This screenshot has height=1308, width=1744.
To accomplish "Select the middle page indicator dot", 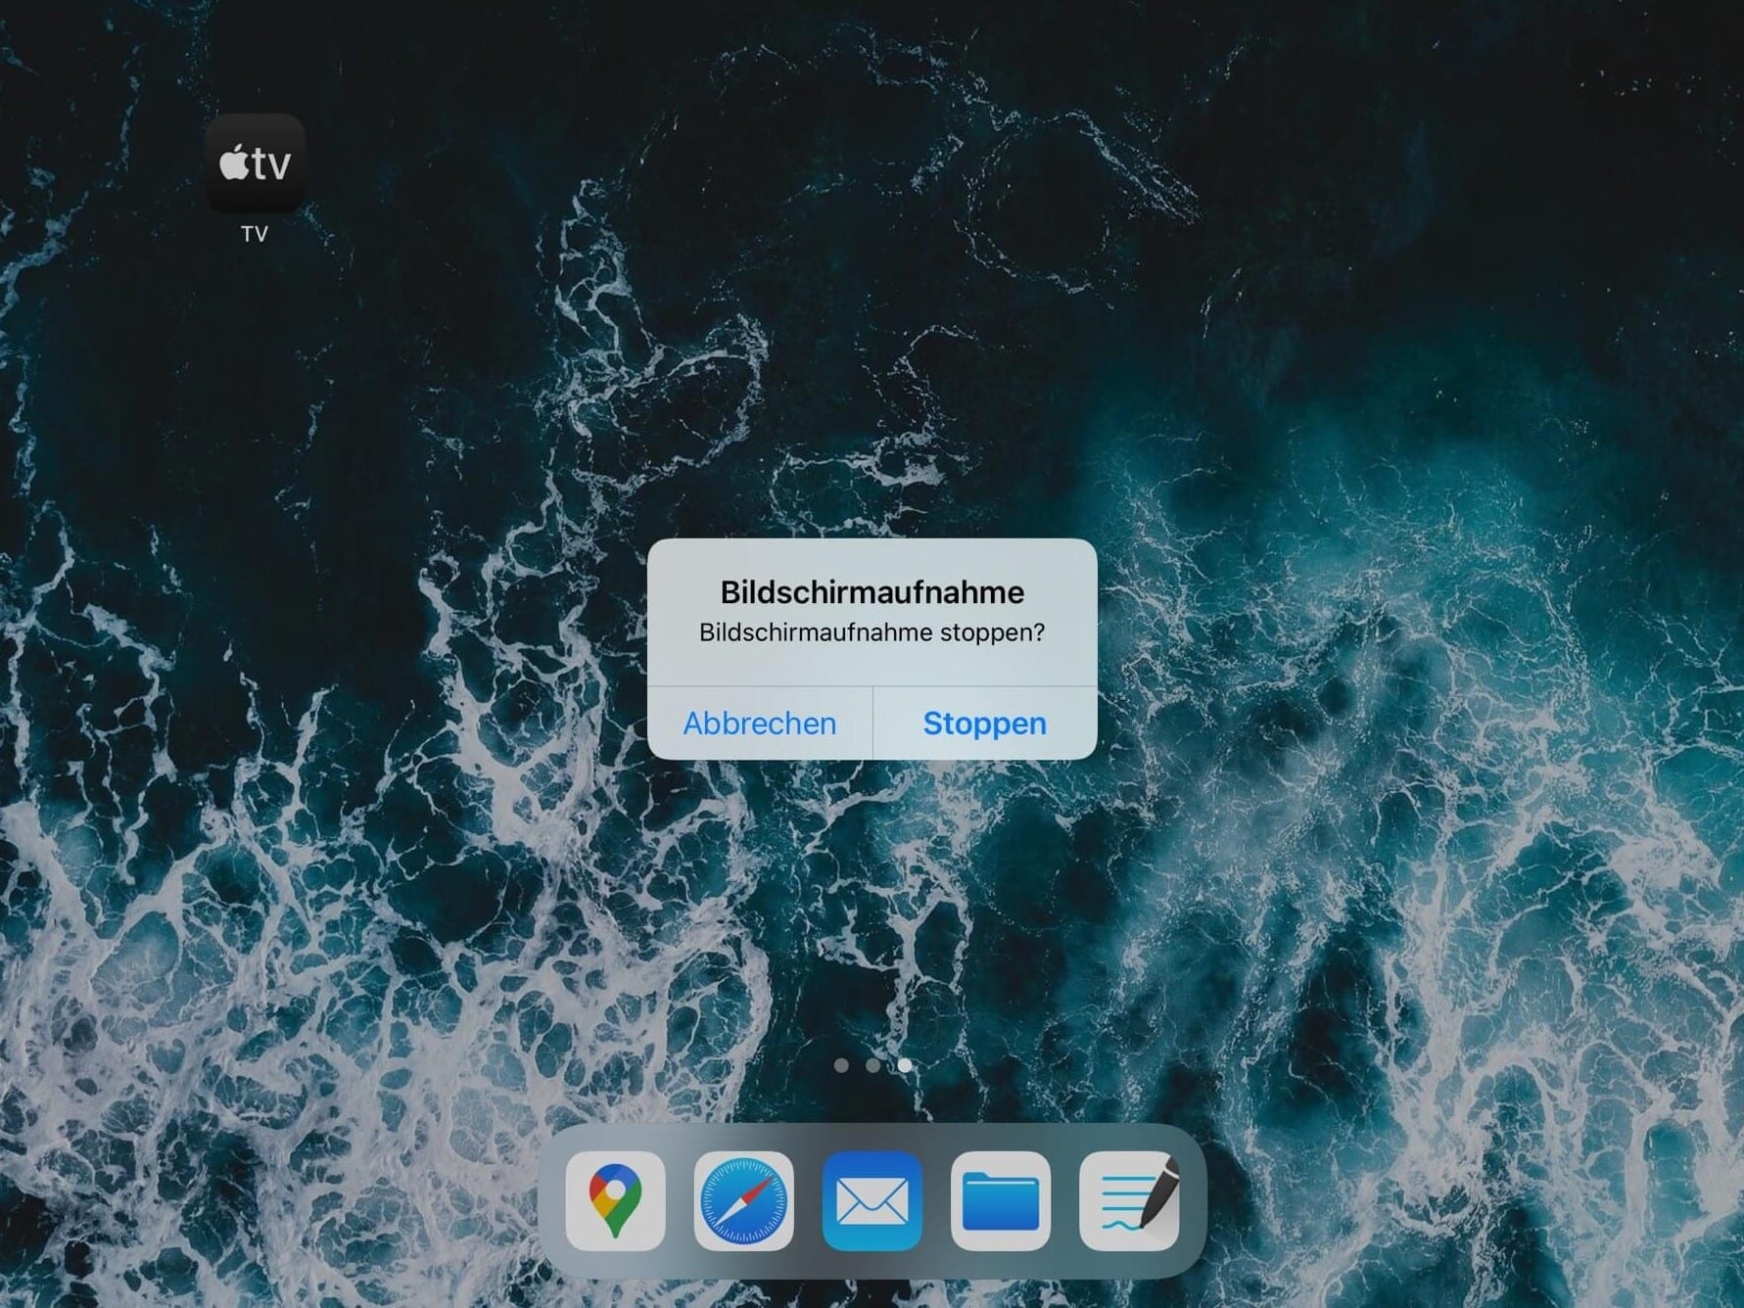I will coord(872,1065).
